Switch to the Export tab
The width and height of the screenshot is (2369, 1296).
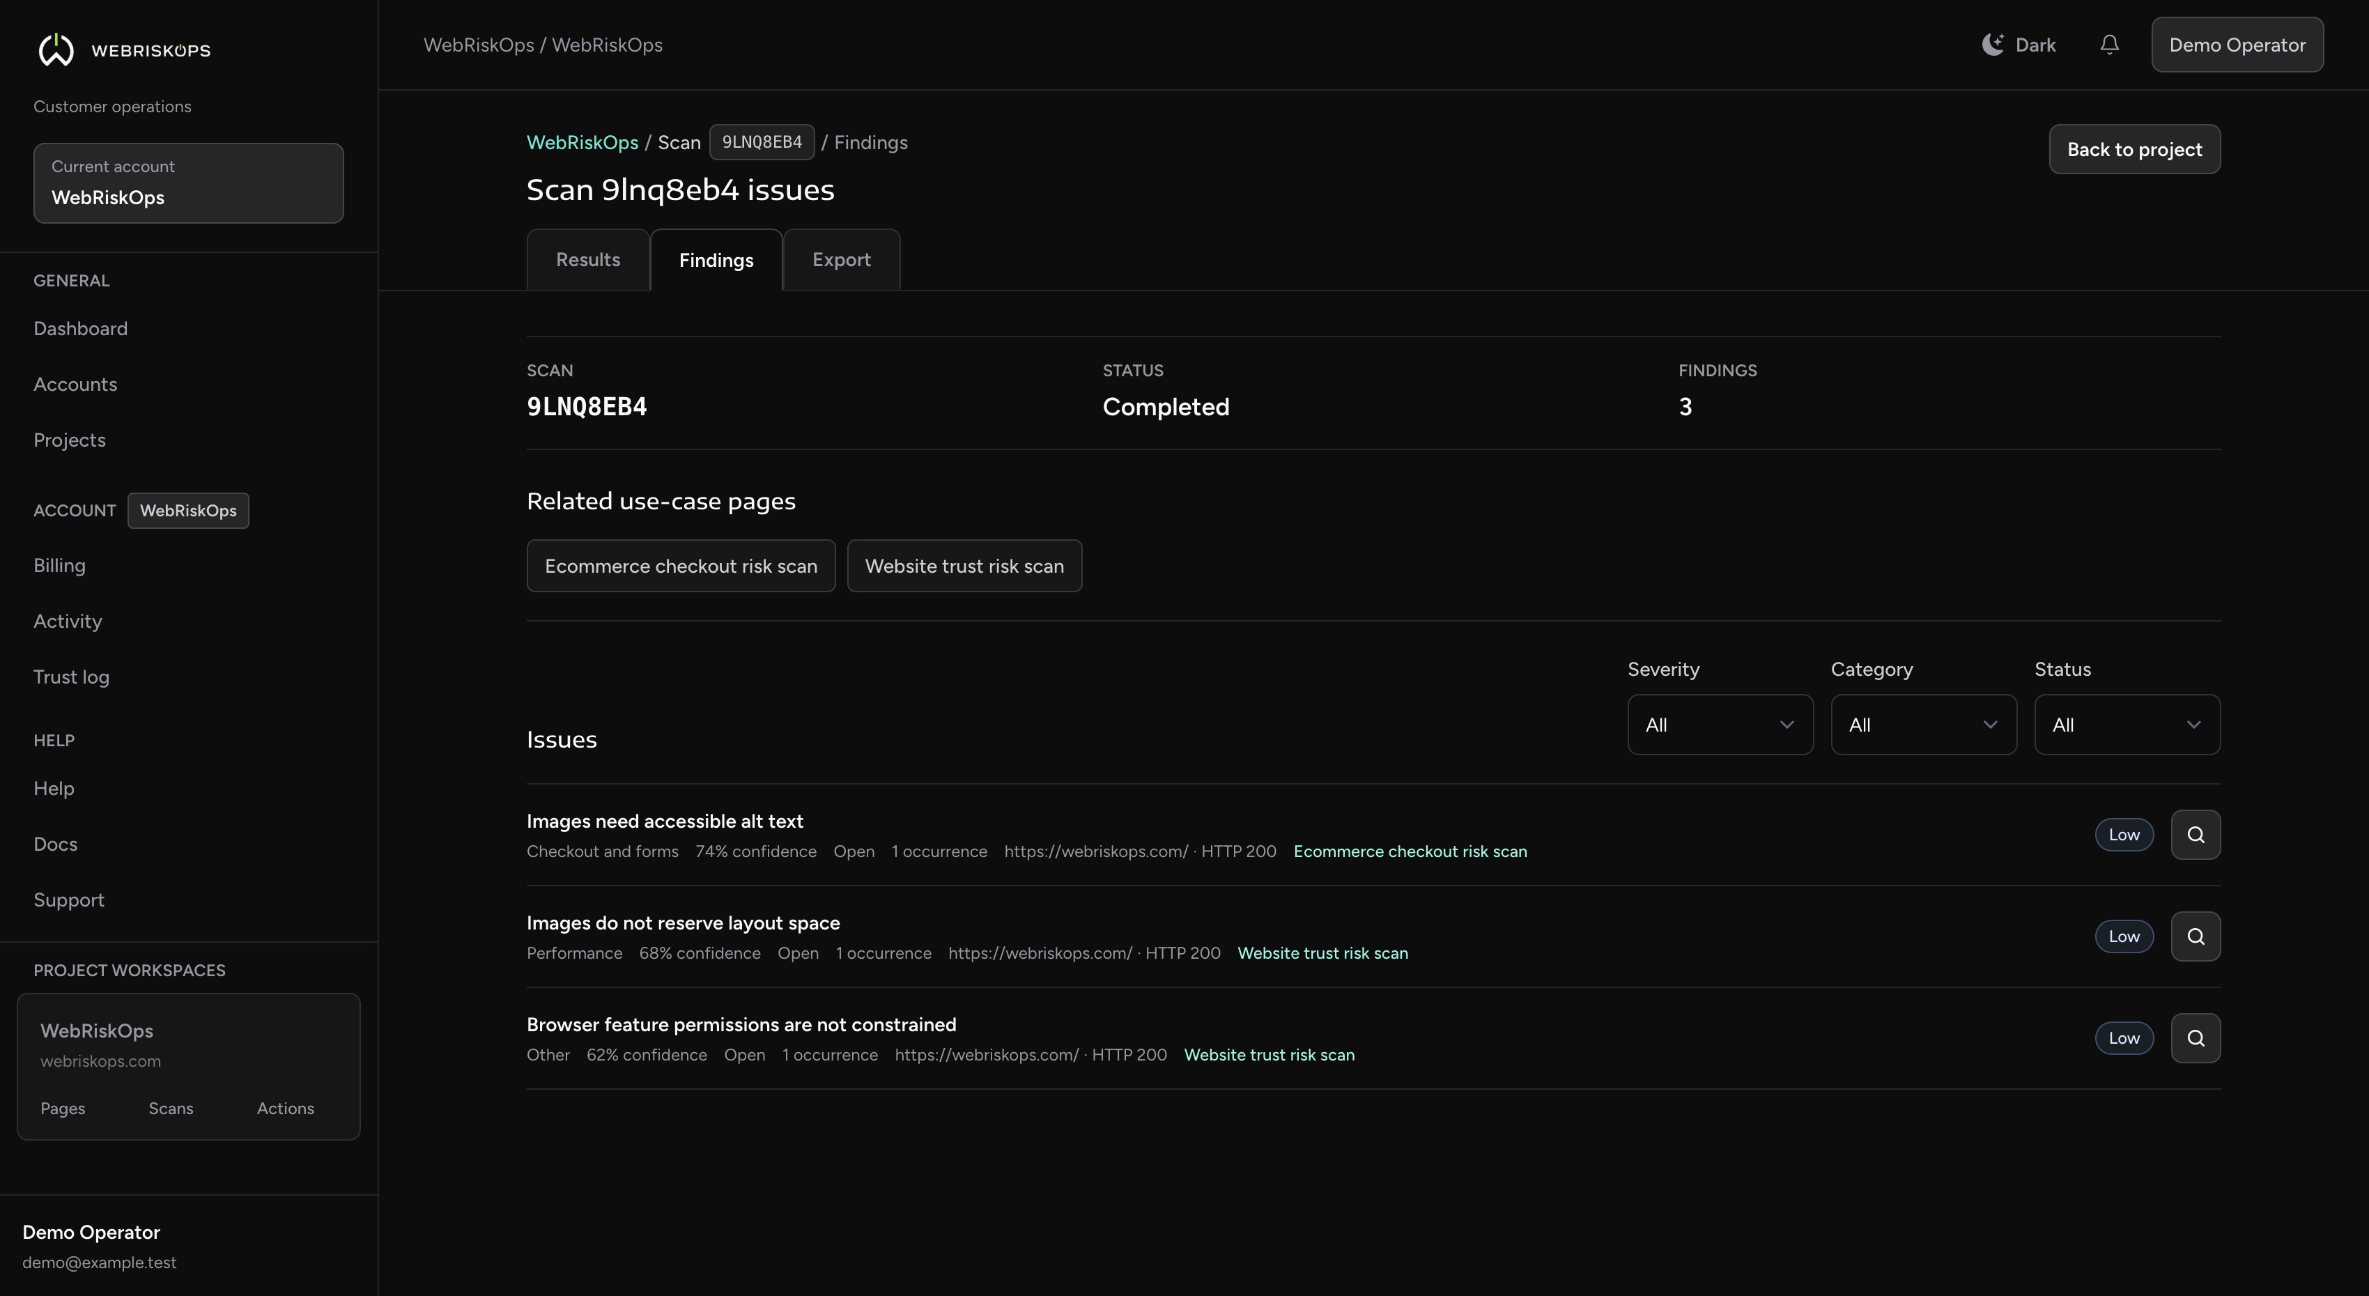(x=842, y=259)
